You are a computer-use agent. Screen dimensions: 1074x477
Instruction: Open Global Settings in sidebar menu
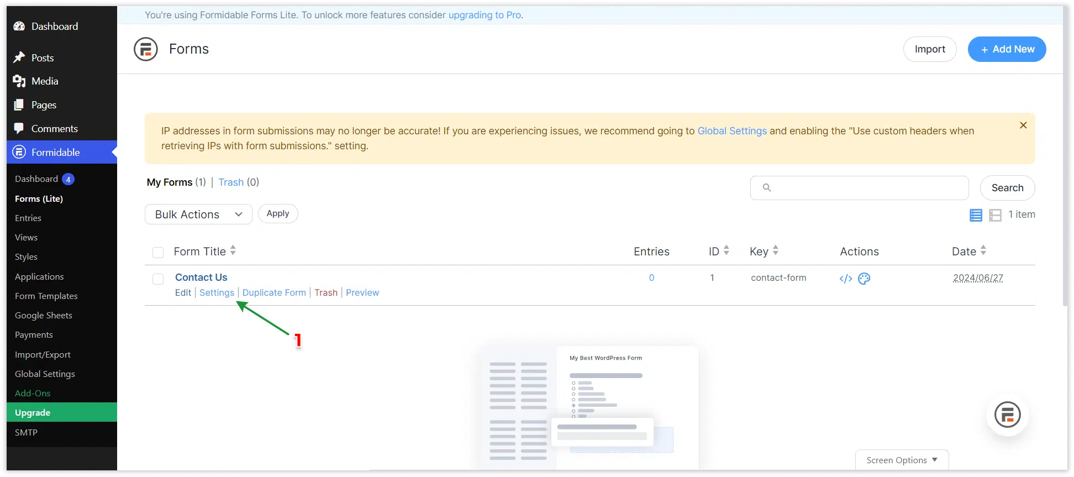(45, 374)
